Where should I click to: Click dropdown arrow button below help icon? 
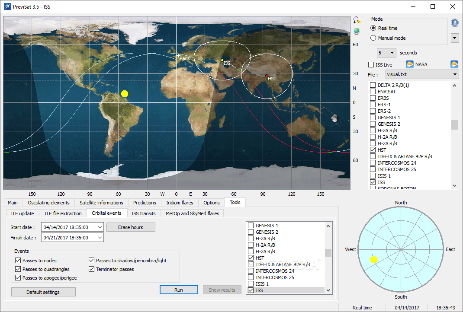click(x=454, y=38)
